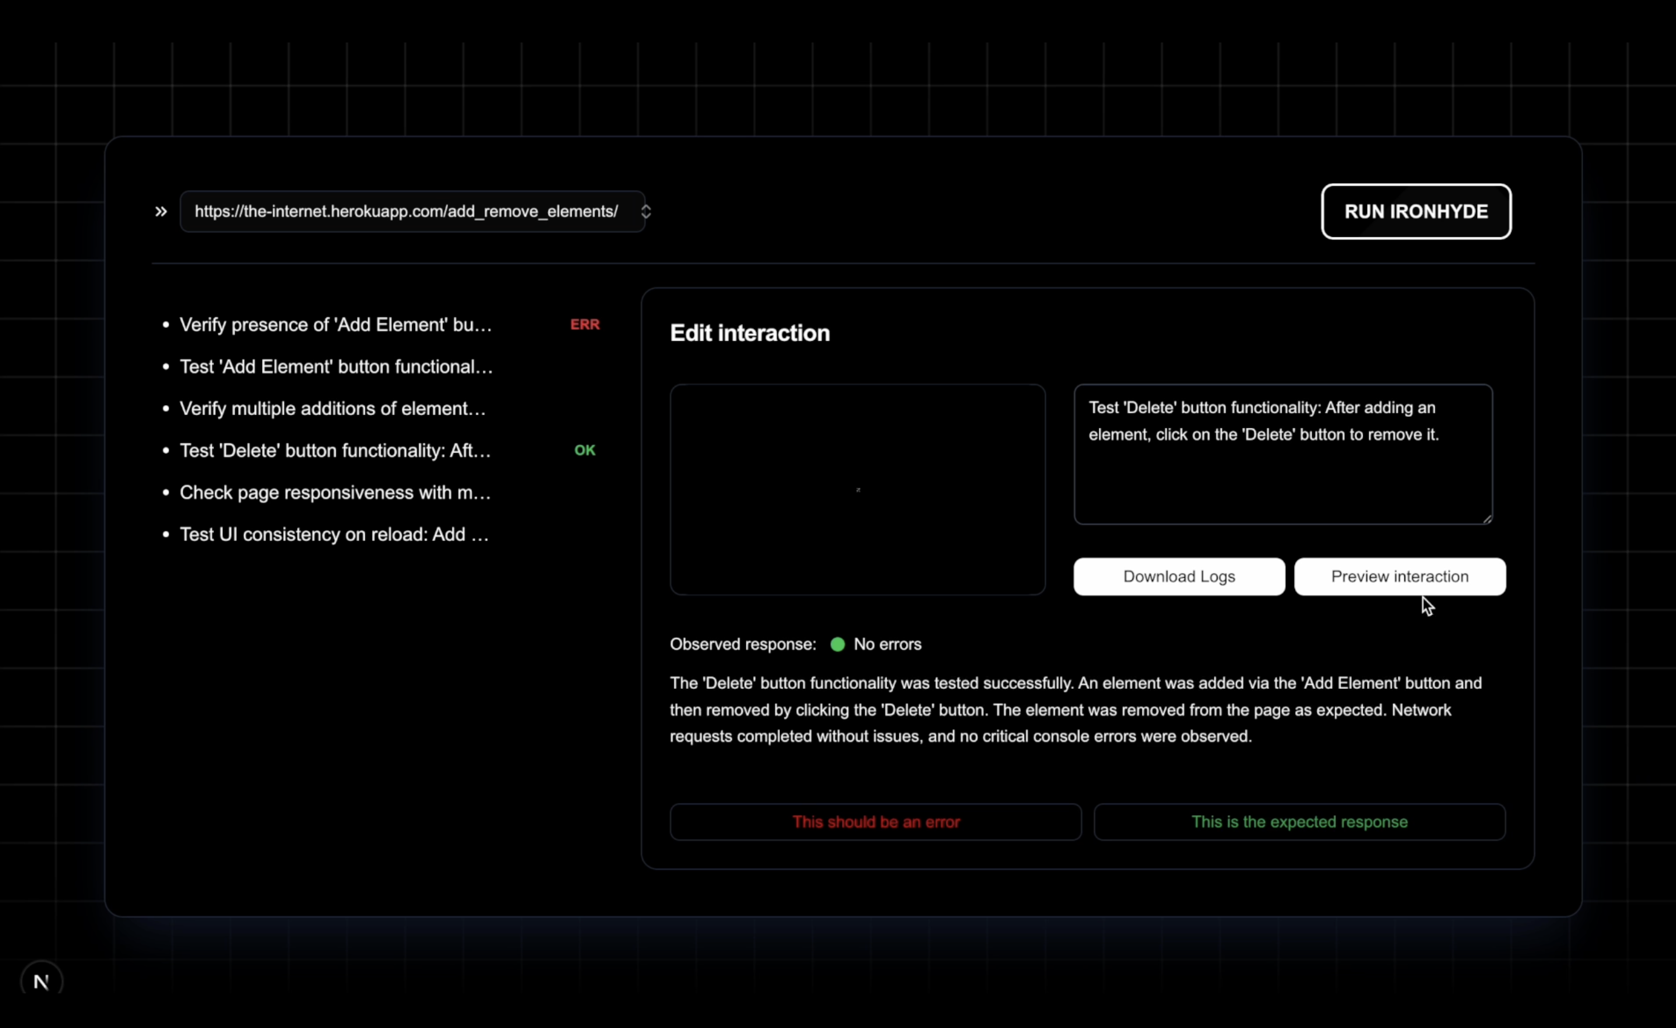Open 'Check page responsiveness' test item
This screenshot has width=1676, height=1028.
(x=335, y=493)
